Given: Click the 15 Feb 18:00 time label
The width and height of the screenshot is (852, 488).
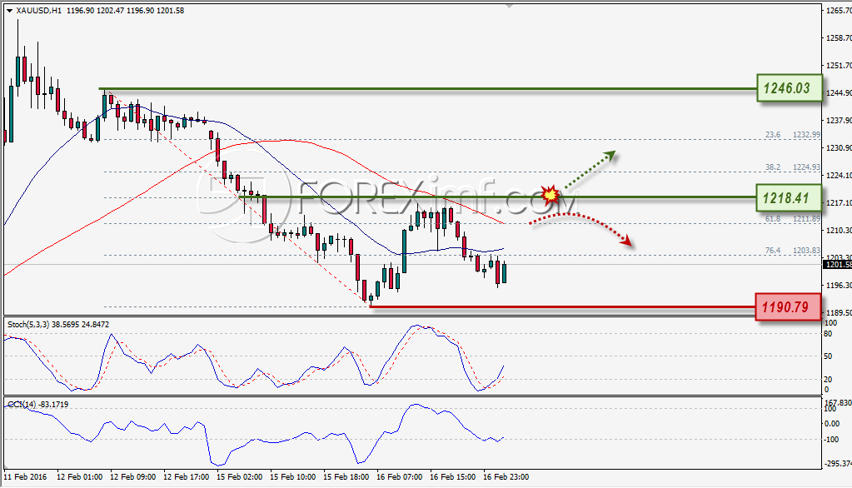Looking at the screenshot, I should click(346, 476).
